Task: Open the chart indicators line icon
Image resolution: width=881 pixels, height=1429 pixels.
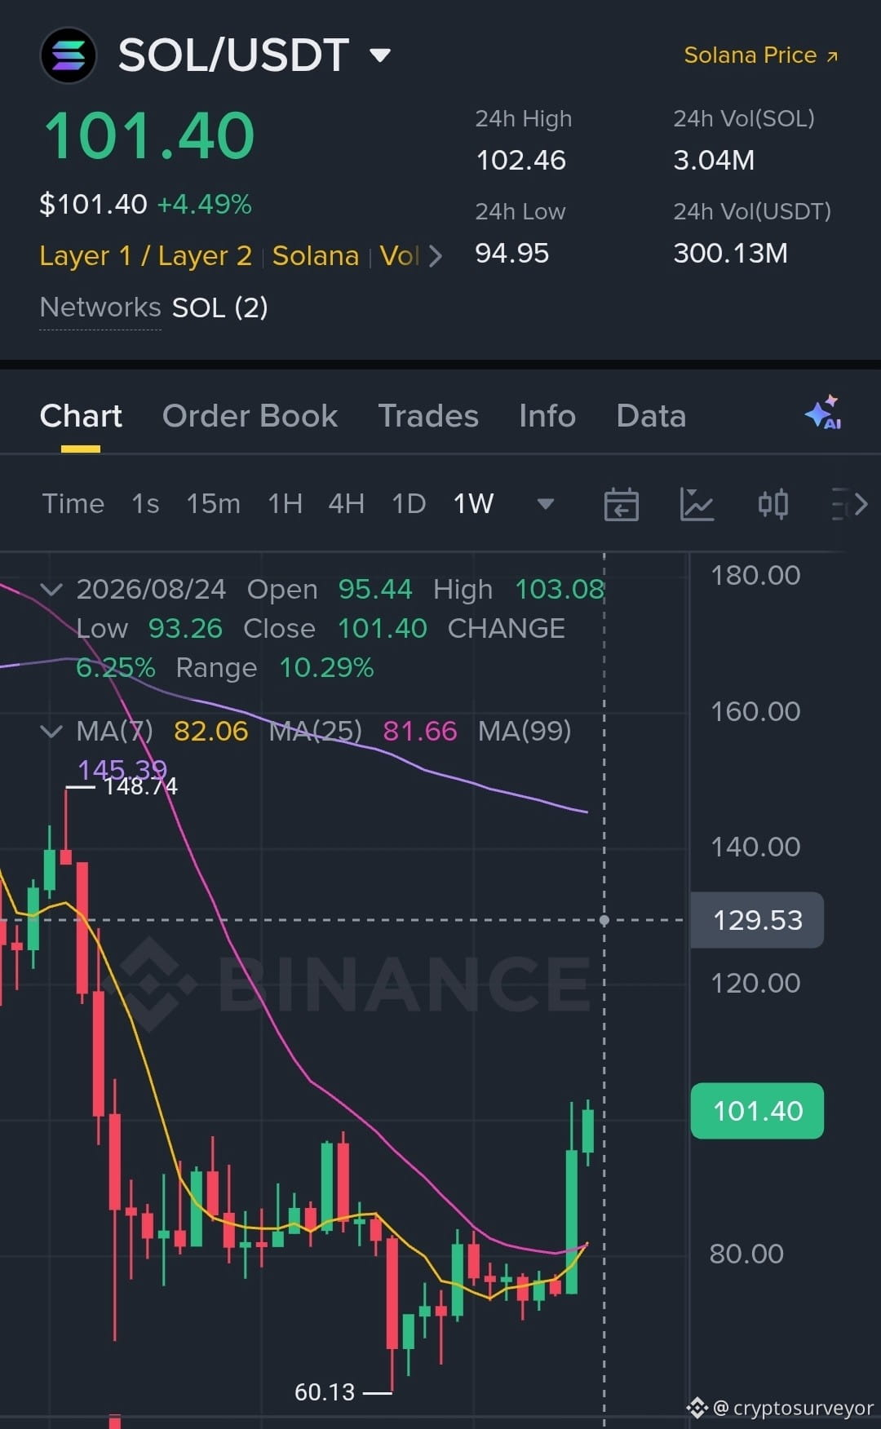Action: pos(697,504)
